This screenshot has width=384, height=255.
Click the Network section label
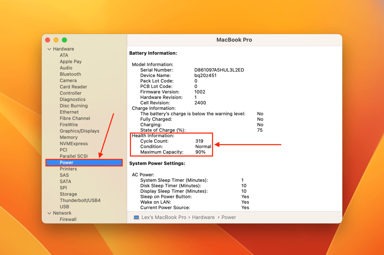62,213
